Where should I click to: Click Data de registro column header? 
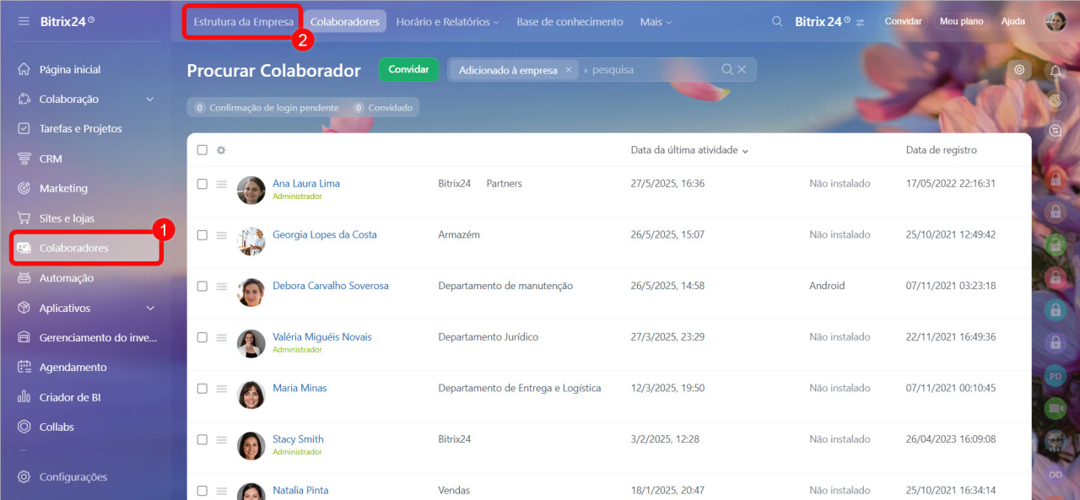coord(942,150)
